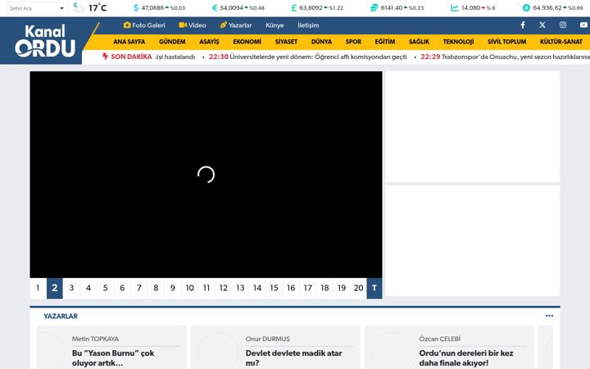Open the Öğrenci affı ticker headline
The width and height of the screenshot is (590, 369).
tap(308, 57)
